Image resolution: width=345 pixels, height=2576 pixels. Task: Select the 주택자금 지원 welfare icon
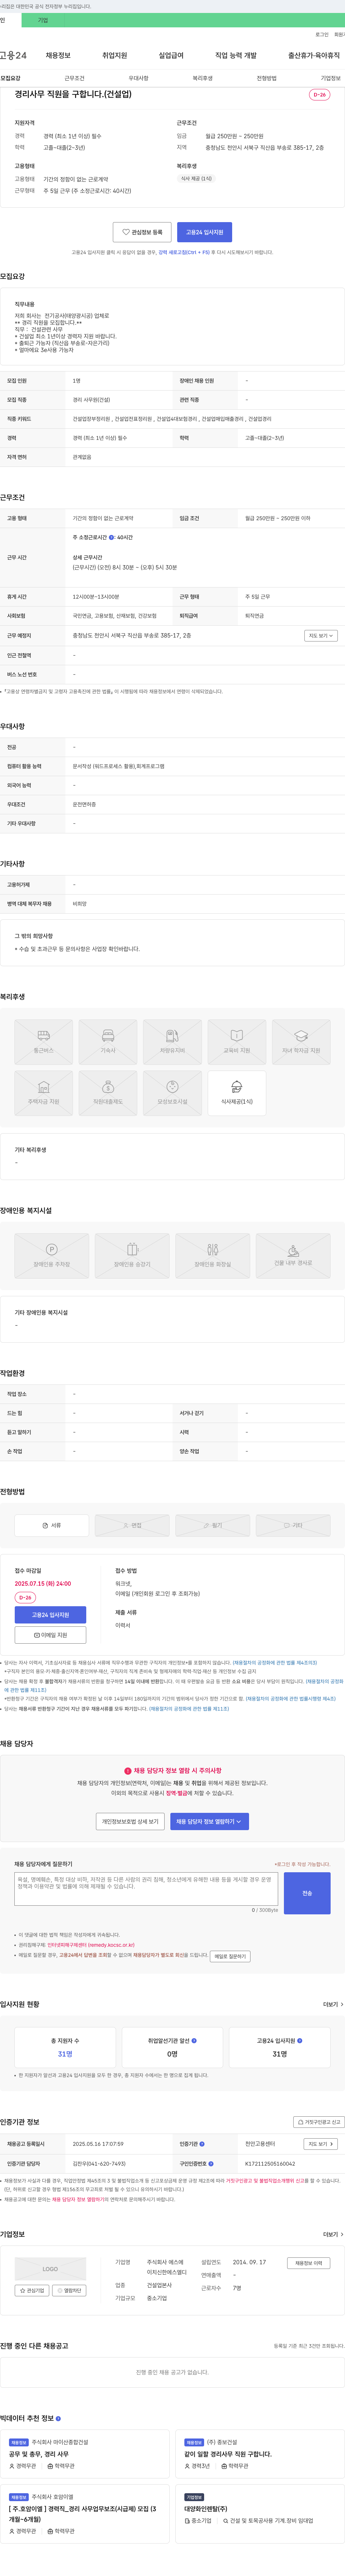click(44, 1093)
